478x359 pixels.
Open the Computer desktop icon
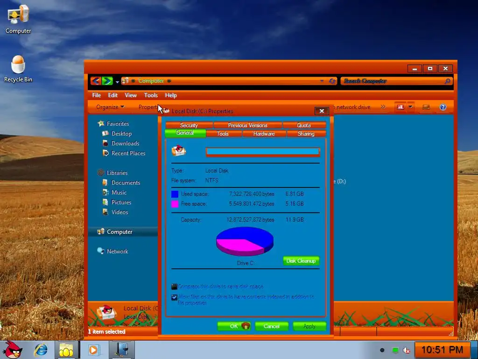(18, 19)
